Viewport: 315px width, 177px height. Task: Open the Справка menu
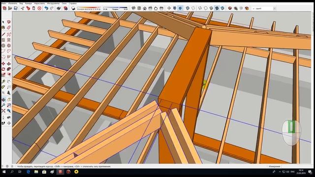tap(72, 3)
